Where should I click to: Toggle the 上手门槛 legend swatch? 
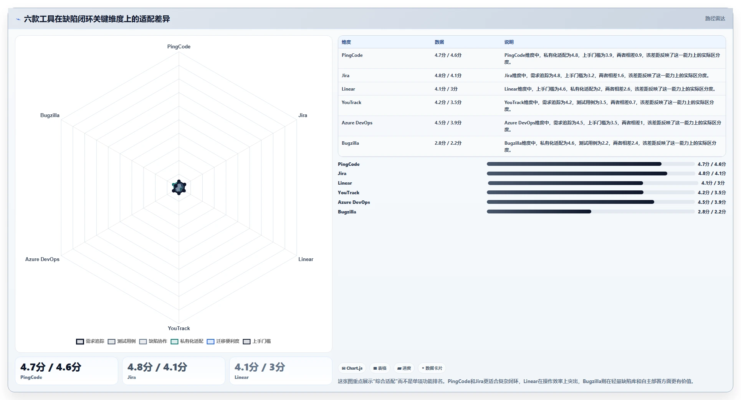[246, 341]
